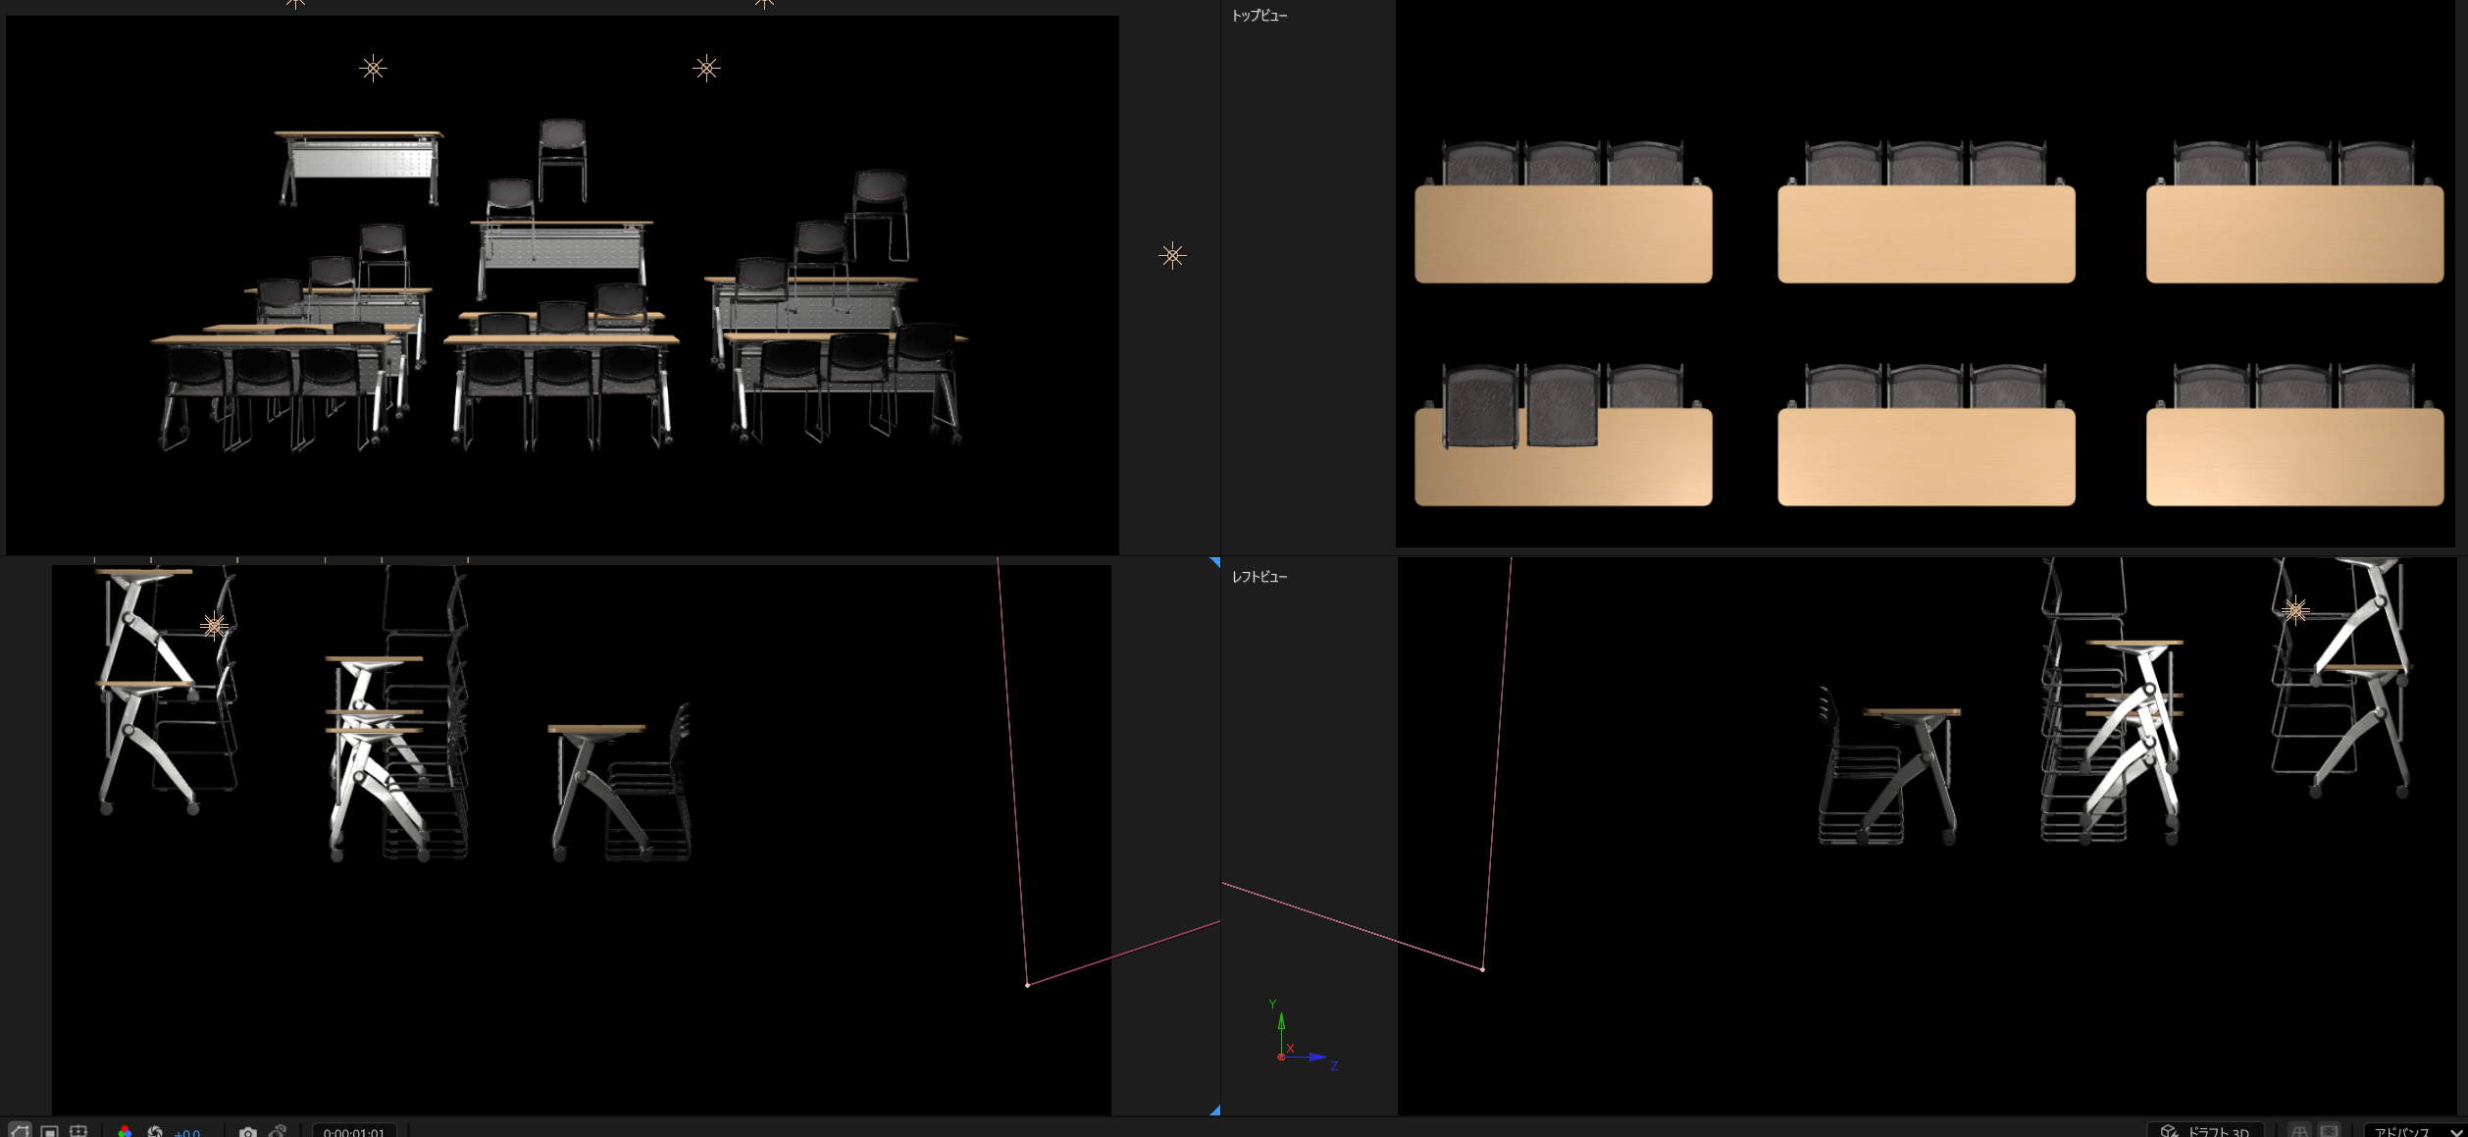Open the レフトビュー view label menu
Image resolution: width=2468 pixels, height=1137 pixels.
pyautogui.click(x=1260, y=577)
